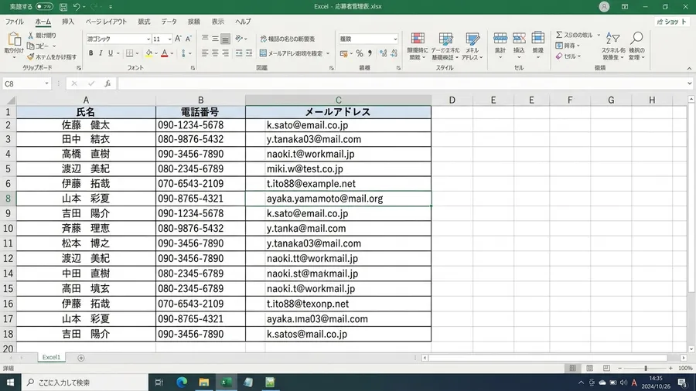Screen dimensions: 696x391
Task: Click the Decrease Decimal icon
Action: coord(394,53)
